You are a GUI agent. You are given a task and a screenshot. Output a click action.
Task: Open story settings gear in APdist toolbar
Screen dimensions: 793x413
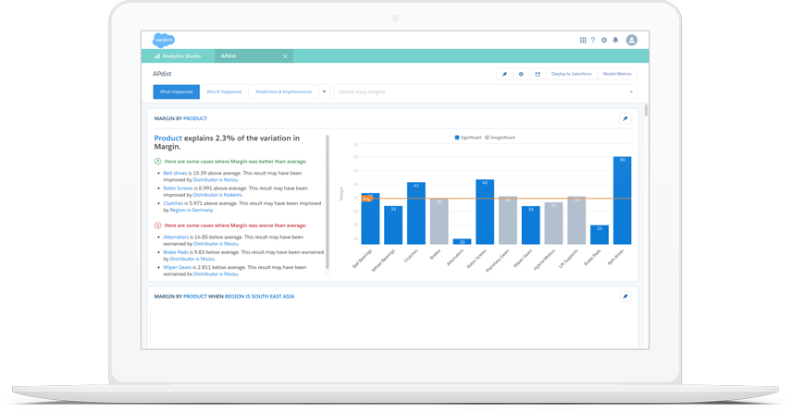[x=521, y=74]
